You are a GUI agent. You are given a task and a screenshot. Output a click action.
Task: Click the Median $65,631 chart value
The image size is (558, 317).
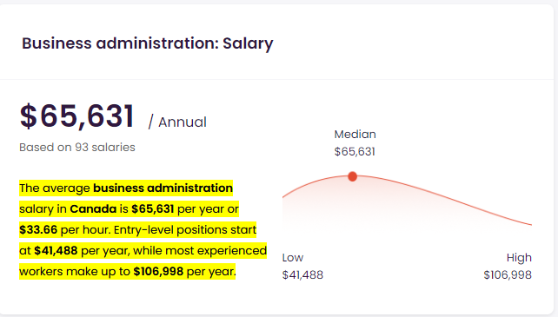coord(355,152)
